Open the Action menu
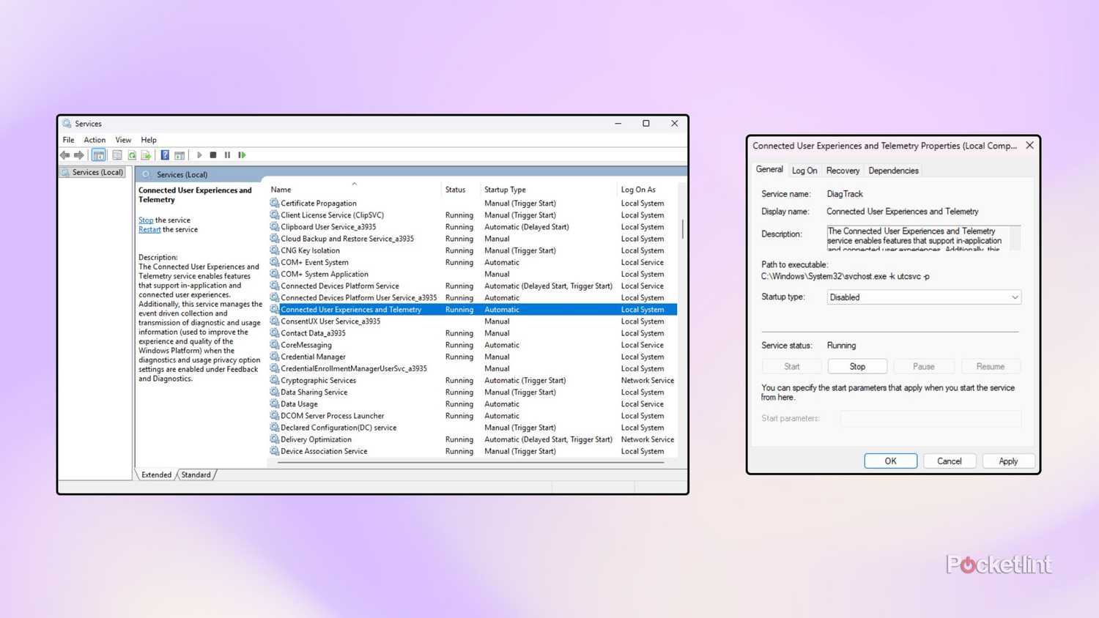Viewport: 1099px width, 618px height. (95, 140)
